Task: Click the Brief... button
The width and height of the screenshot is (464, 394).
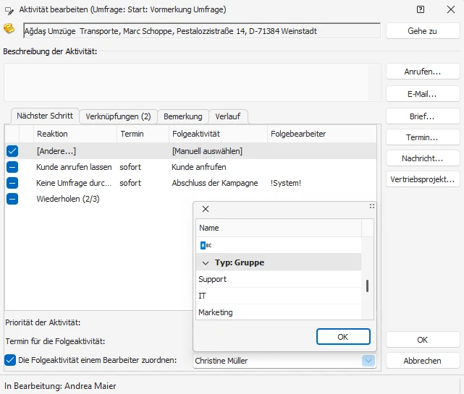Action: point(423,116)
